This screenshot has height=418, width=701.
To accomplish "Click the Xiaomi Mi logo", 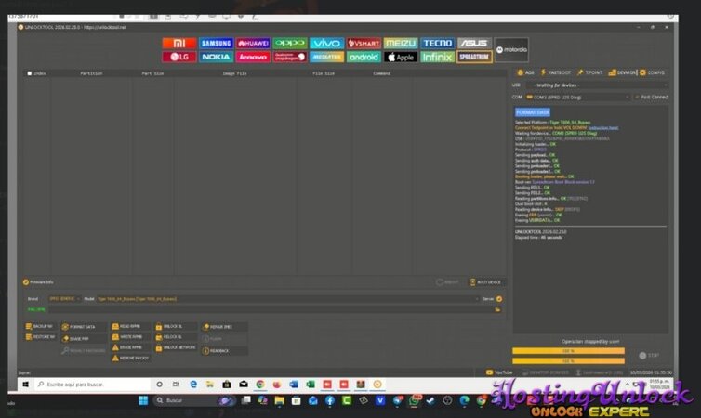I will [x=179, y=44].
